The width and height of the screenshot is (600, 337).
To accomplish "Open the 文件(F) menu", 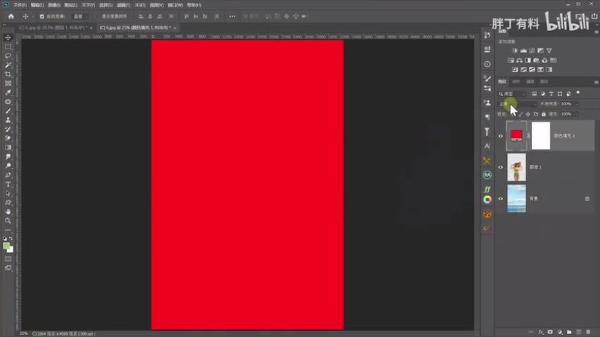I will pos(19,5).
